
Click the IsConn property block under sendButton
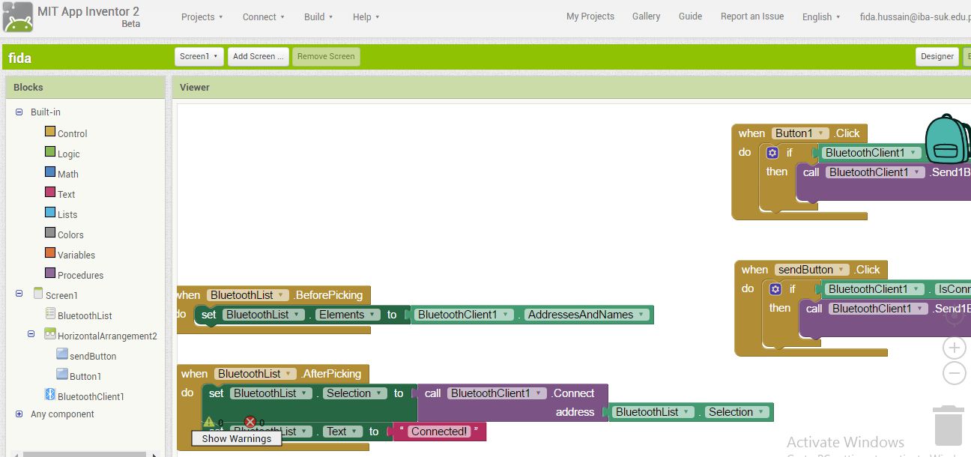(952, 289)
